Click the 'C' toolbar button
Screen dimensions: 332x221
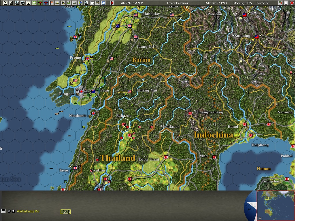click(286, 3)
